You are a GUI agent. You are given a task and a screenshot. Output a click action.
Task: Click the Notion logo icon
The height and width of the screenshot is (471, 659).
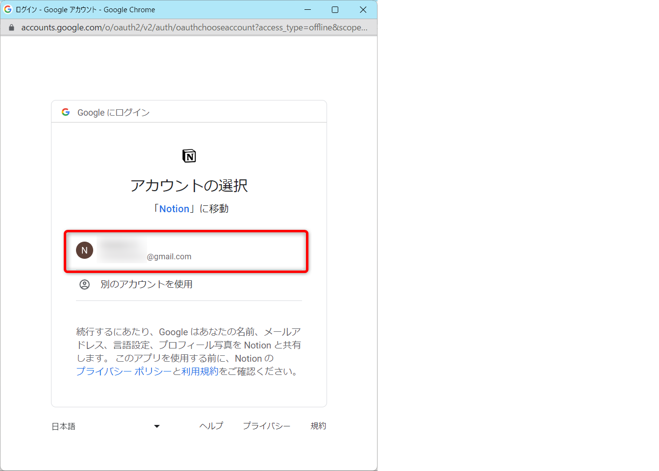pyautogui.click(x=189, y=156)
